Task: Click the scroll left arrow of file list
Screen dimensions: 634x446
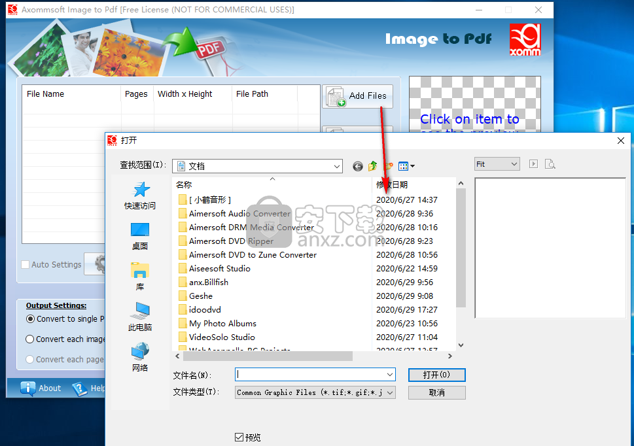Action: click(x=177, y=356)
